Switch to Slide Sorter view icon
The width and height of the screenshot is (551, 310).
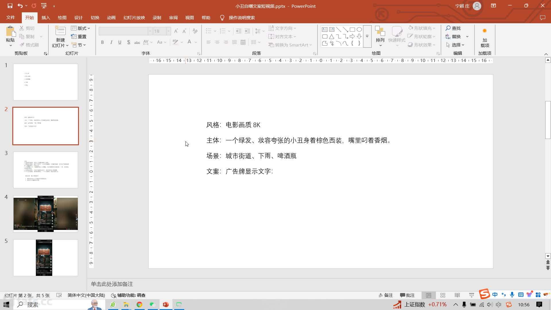tap(443, 295)
